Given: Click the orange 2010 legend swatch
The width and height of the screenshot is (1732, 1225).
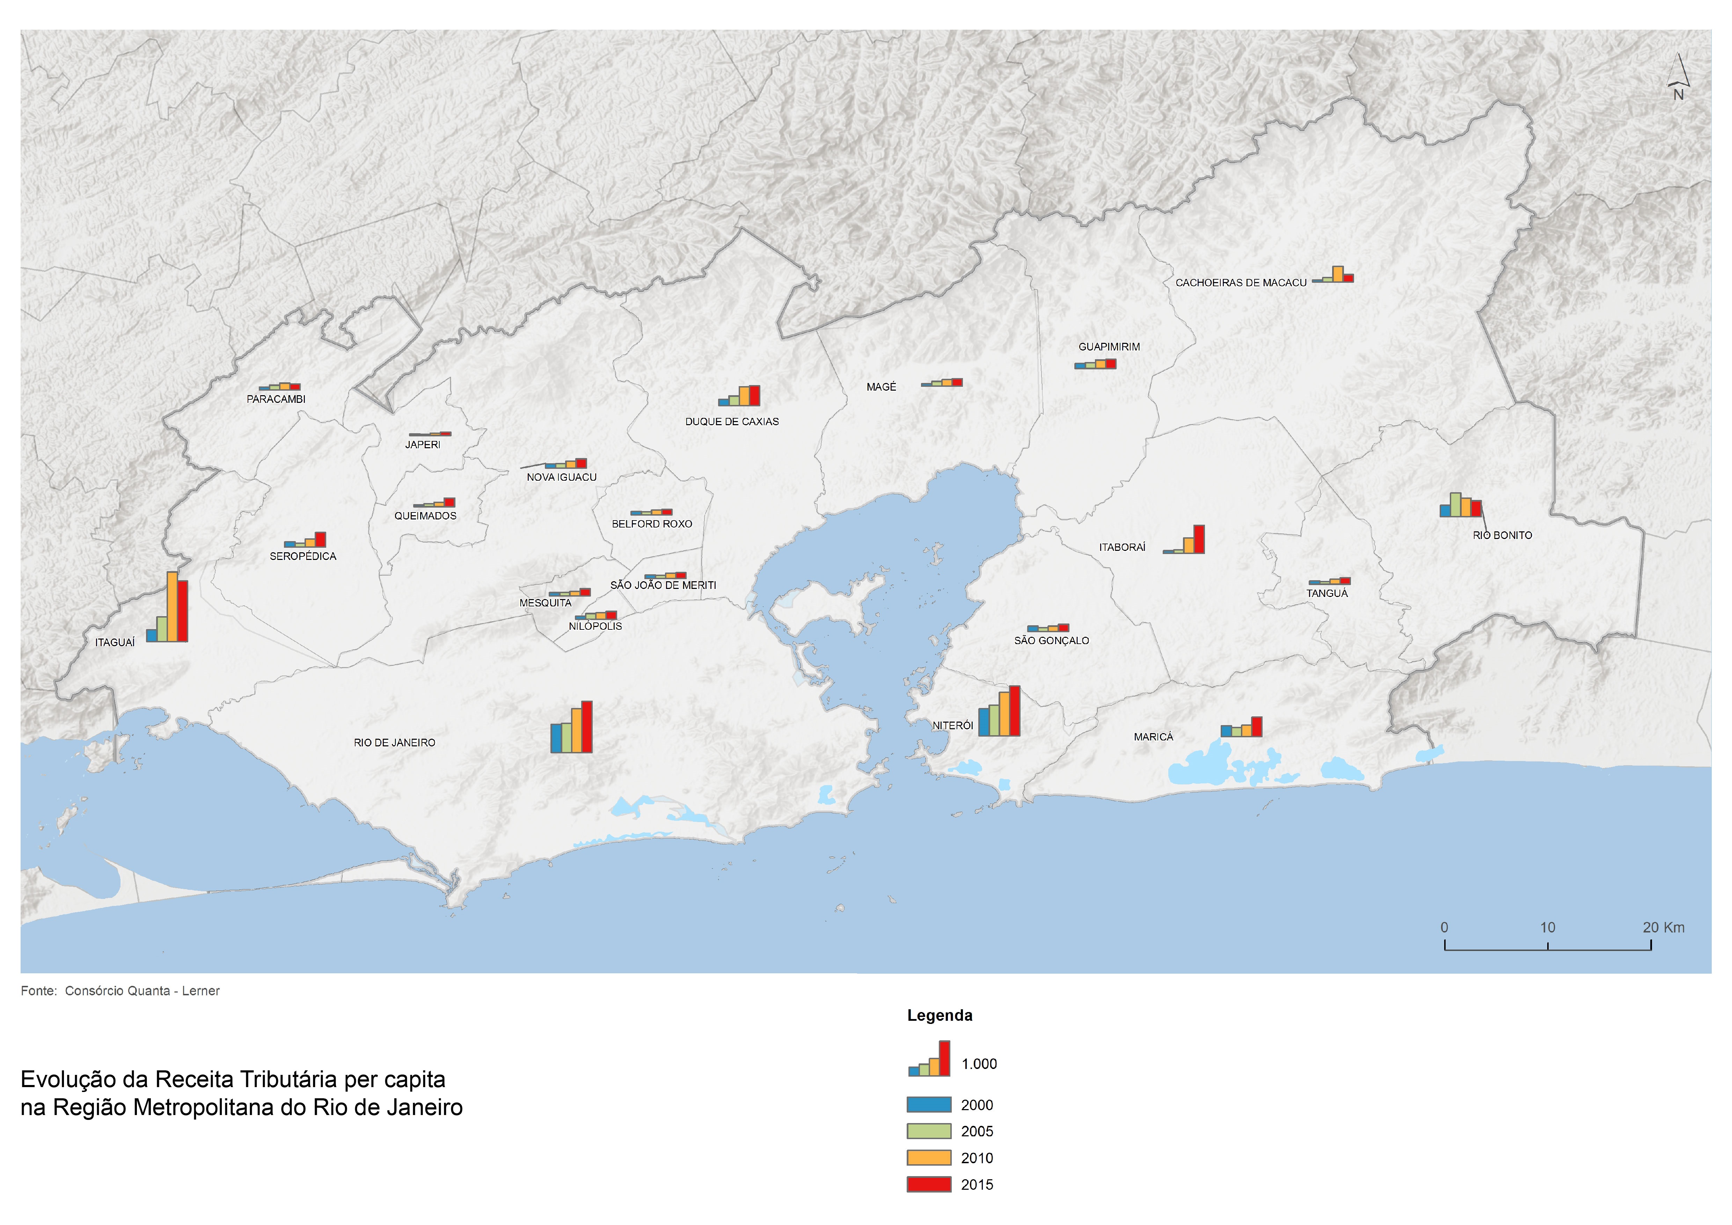Looking at the screenshot, I should click(x=929, y=1158).
